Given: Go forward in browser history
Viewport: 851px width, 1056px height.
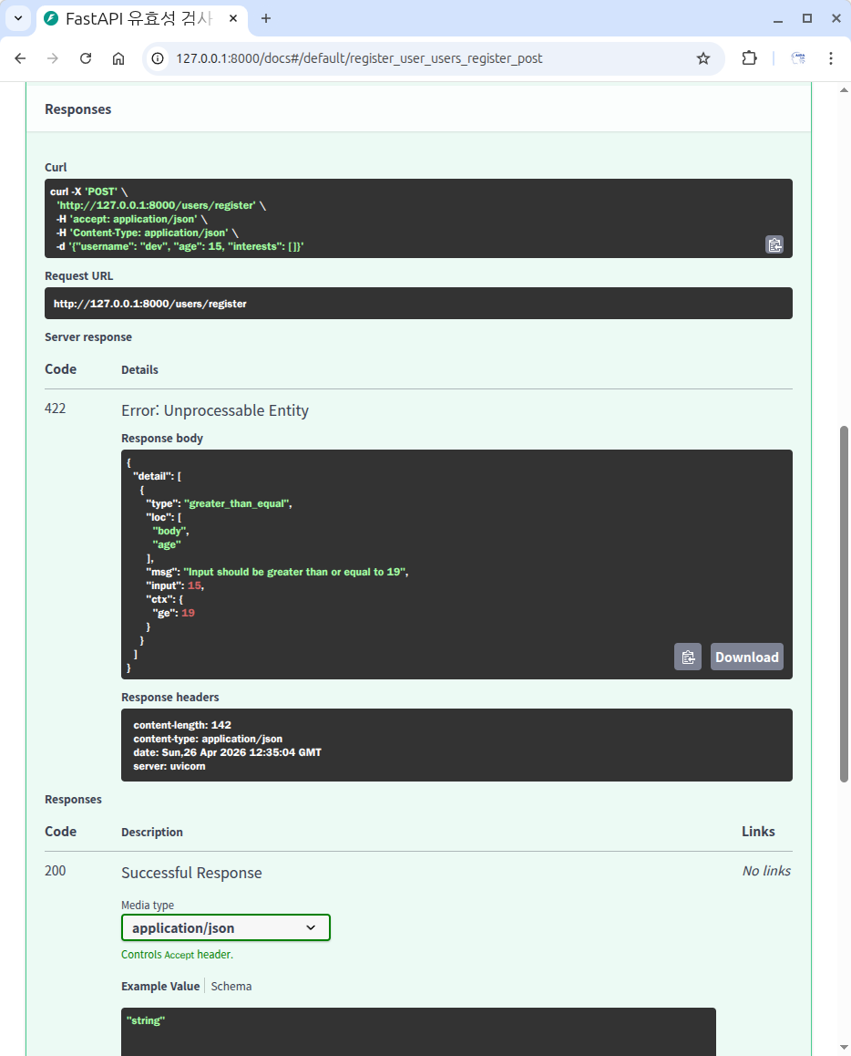Looking at the screenshot, I should (53, 58).
